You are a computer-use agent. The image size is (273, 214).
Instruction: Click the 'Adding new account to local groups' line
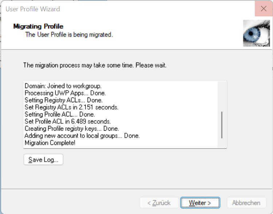(x=82, y=136)
